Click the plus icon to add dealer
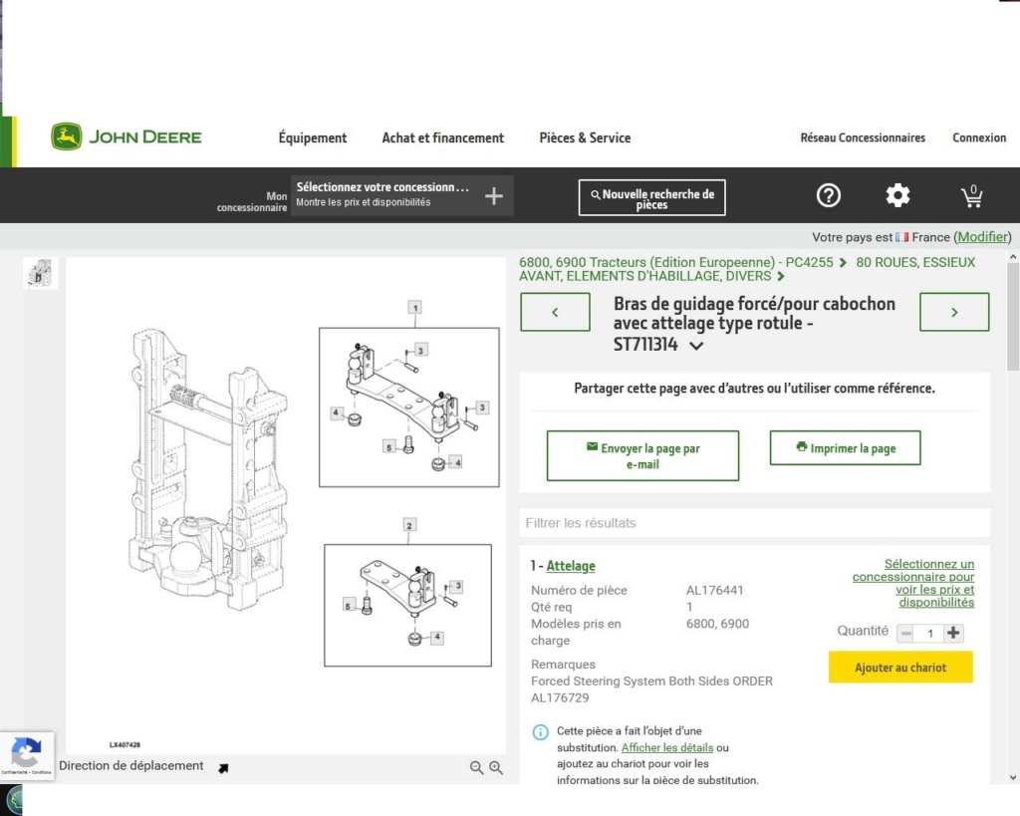 [x=494, y=195]
